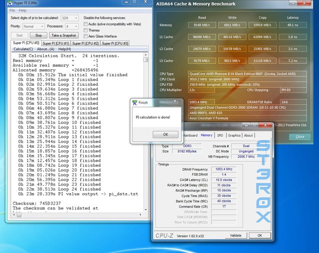Click the CAS# Latency 10.0 clocks value

[224, 180]
